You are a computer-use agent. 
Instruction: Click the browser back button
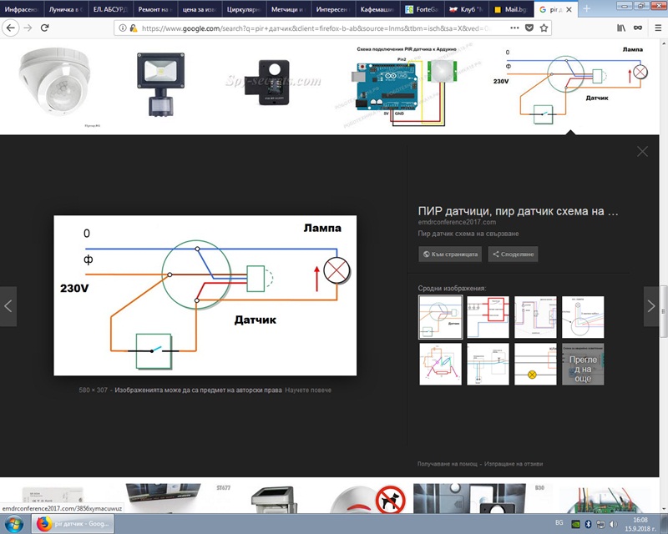9,28
